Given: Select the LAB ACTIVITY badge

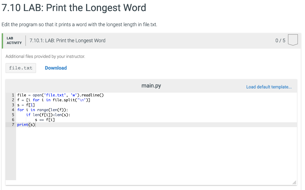Looking at the screenshot, I should point(13,40).
